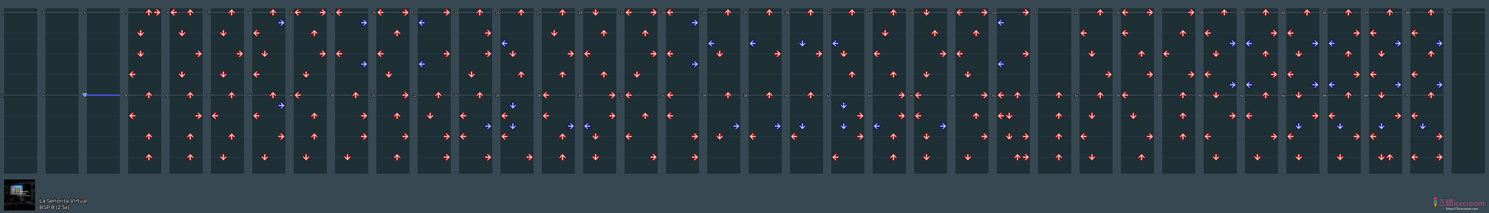Click the first blue left arrow in measure 21

click(x=422, y=23)
